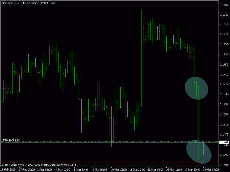Click the 1.1555 price scale label

tap(224, 114)
